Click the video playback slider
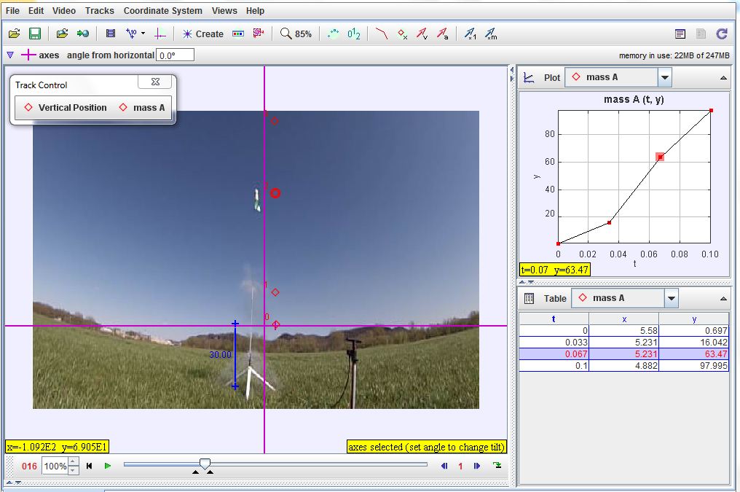740x492 pixels. coord(205,464)
